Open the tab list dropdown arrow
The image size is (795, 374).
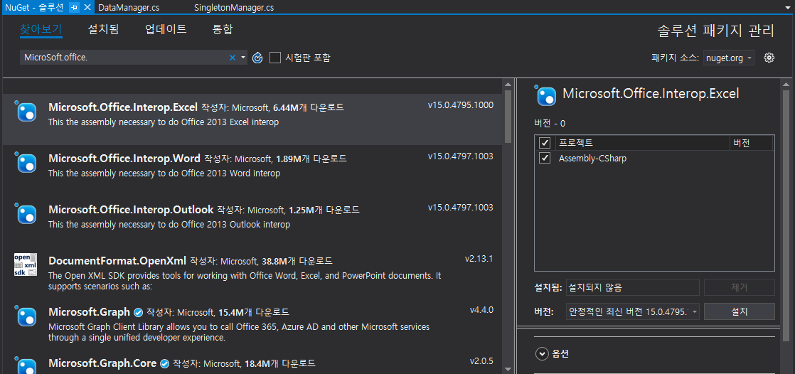(x=787, y=7)
